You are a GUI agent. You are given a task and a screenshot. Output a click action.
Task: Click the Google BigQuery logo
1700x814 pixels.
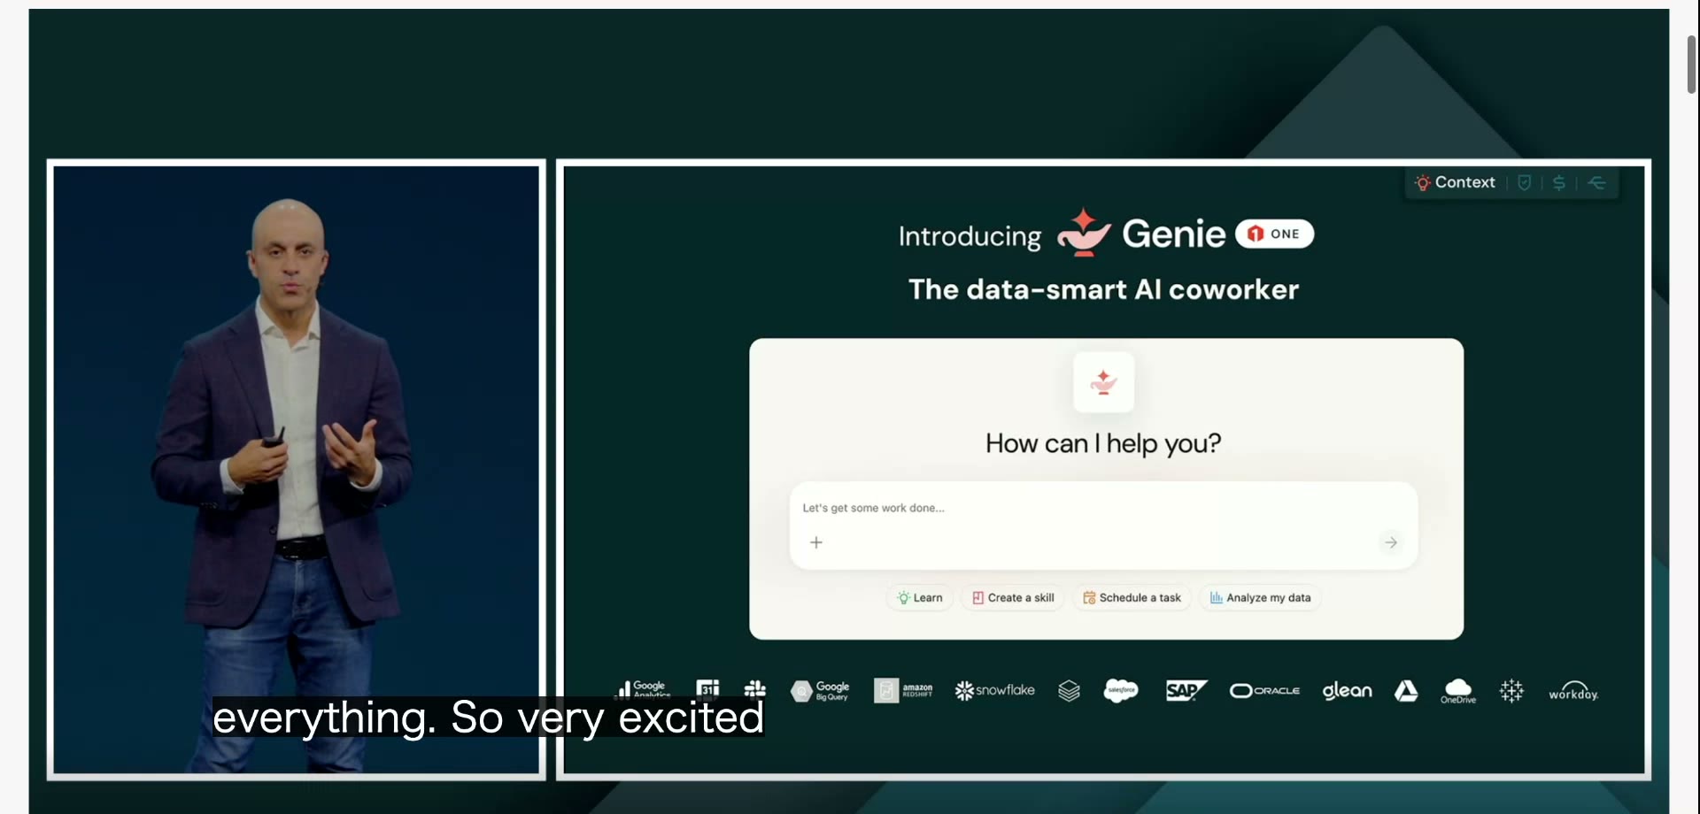click(x=820, y=691)
